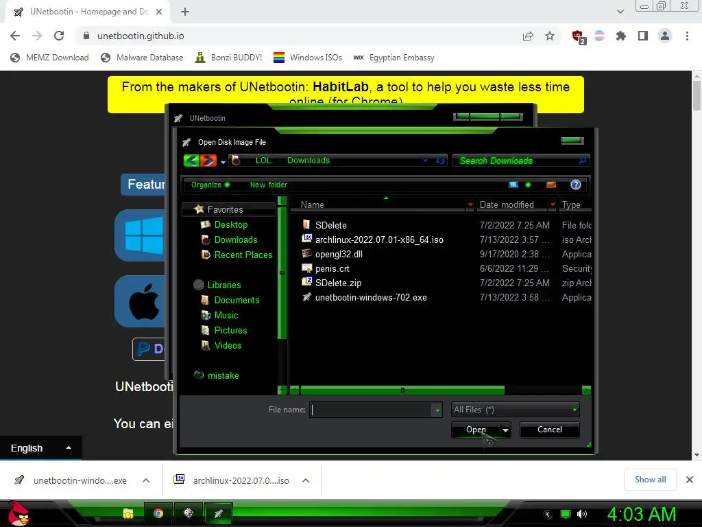The image size is (702, 527).
Task: Open the view options dropdown arrow
Action: point(529,185)
